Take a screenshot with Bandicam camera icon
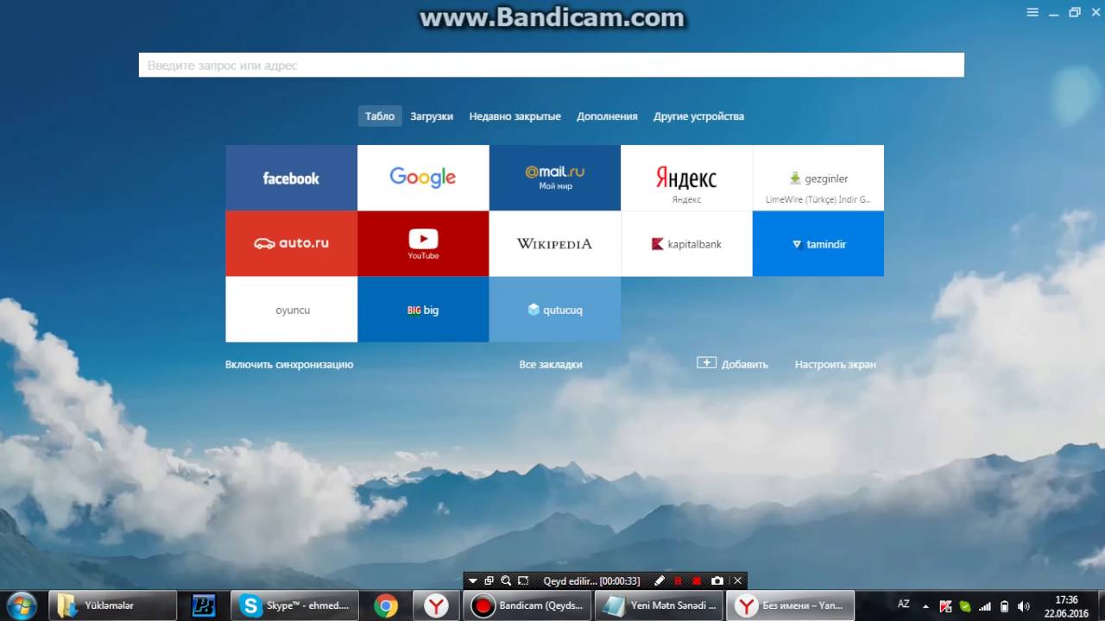 pos(717,581)
